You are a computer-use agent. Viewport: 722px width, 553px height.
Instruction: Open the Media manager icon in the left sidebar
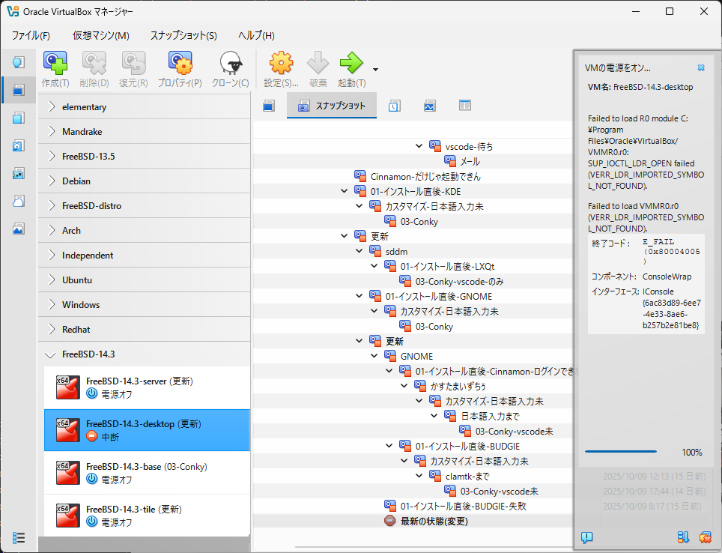[x=19, y=146]
